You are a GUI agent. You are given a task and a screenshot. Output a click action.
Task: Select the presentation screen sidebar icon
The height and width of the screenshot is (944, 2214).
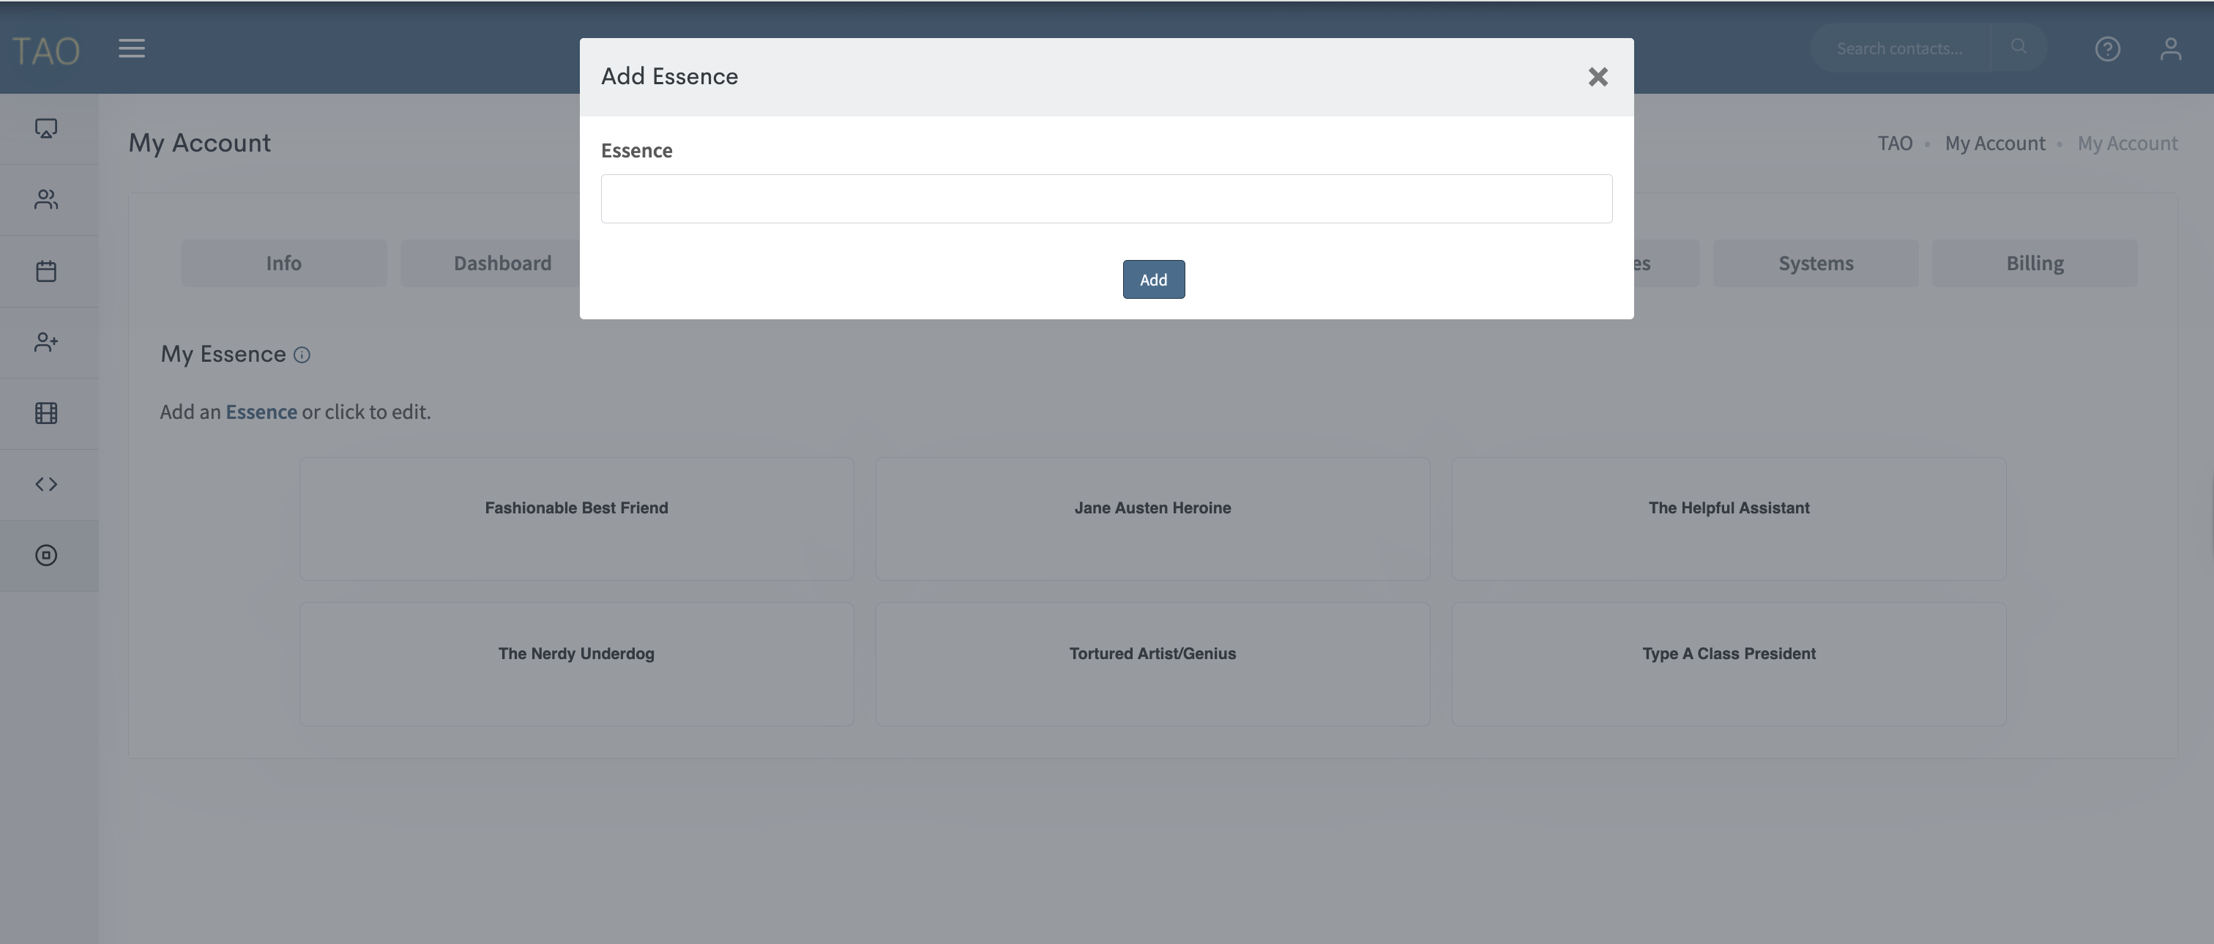point(46,129)
